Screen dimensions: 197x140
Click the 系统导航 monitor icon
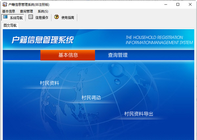6,17
